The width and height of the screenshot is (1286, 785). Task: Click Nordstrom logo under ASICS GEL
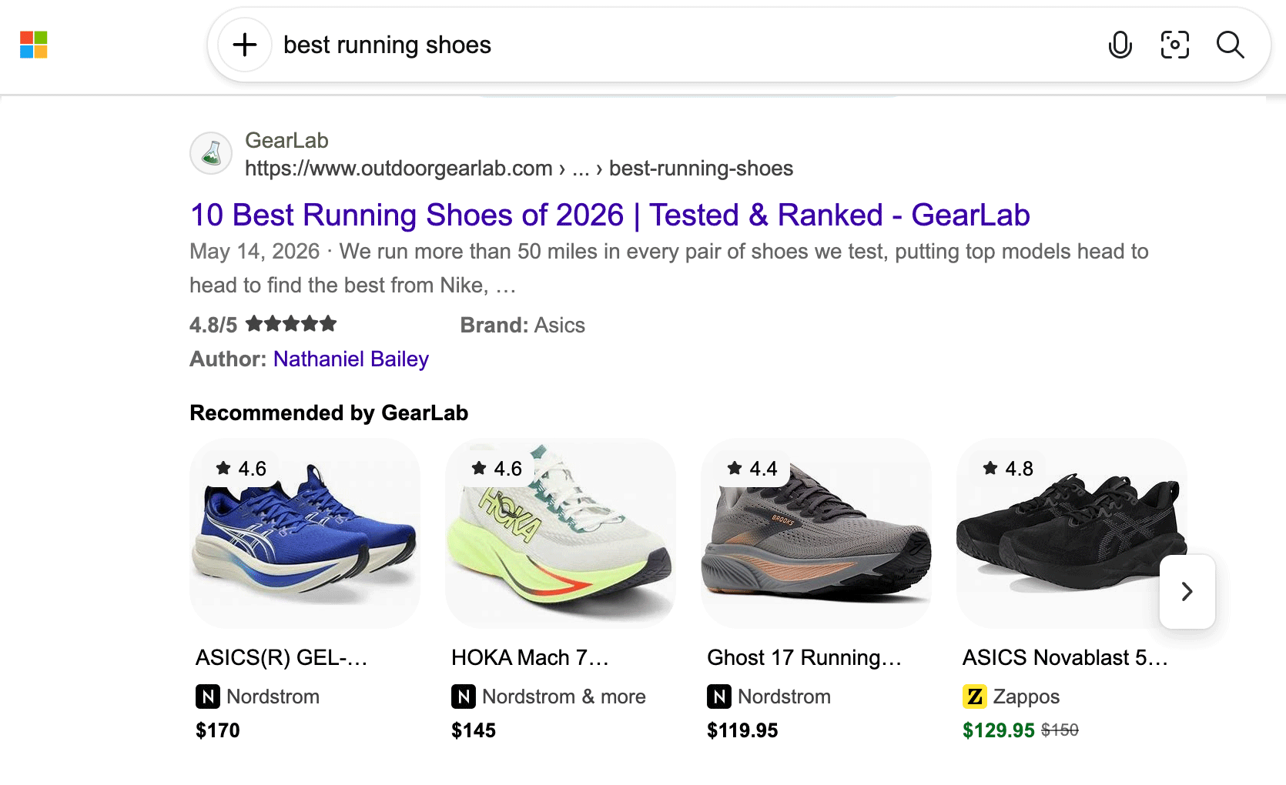point(208,696)
